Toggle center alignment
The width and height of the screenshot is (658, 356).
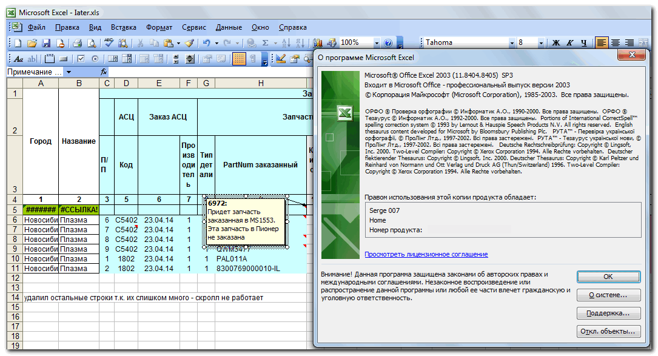(x=615, y=43)
